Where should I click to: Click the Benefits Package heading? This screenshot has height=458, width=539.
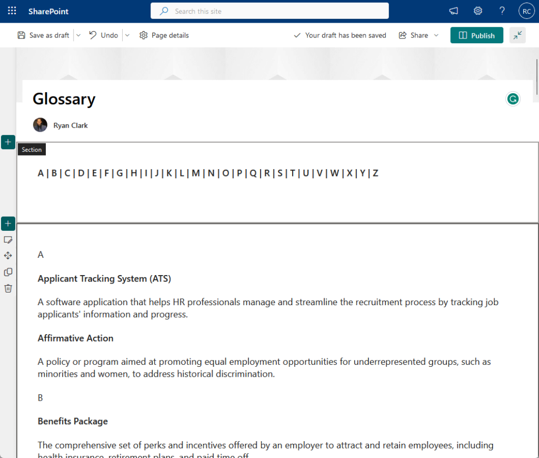coord(73,421)
